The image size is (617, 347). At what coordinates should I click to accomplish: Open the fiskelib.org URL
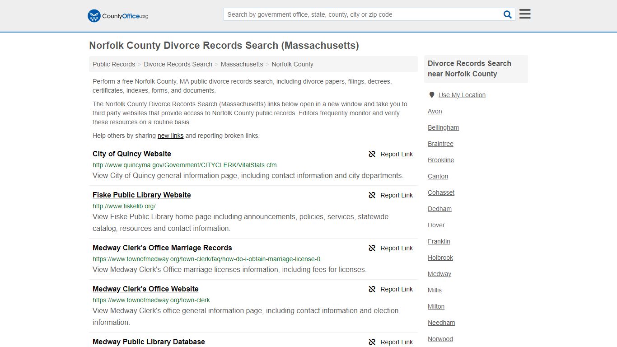click(x=124, y=206)
